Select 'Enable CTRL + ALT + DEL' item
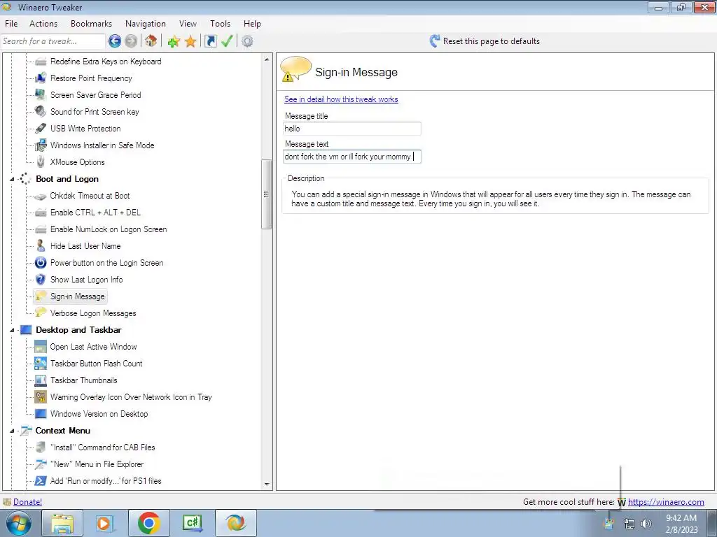 pos(95,213)
